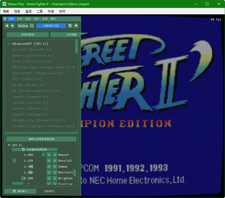Click the blue 自動儲存已啟 auto-save button
The width and height of the screenshot is (225, 198).
(51, 26)
